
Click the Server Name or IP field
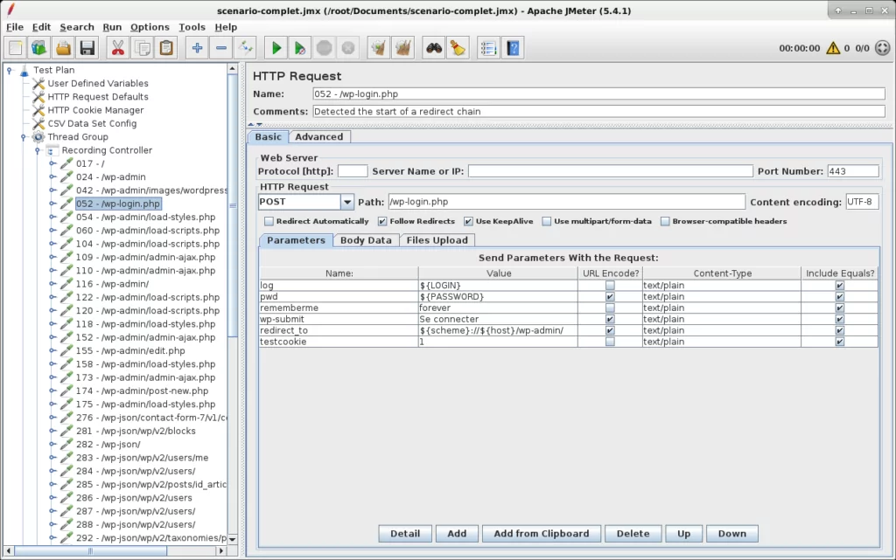pyautogui.click(x=610, y=171)
